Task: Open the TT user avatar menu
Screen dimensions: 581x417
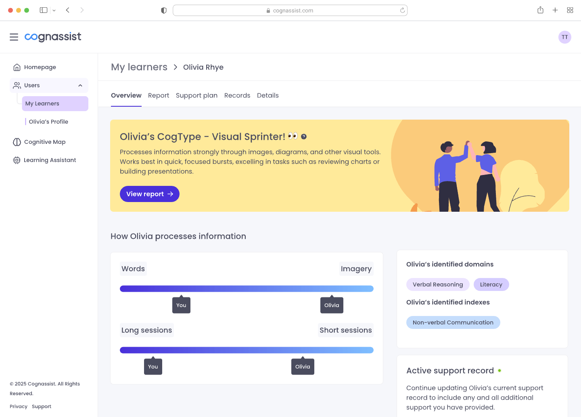Action: point(565,37)
